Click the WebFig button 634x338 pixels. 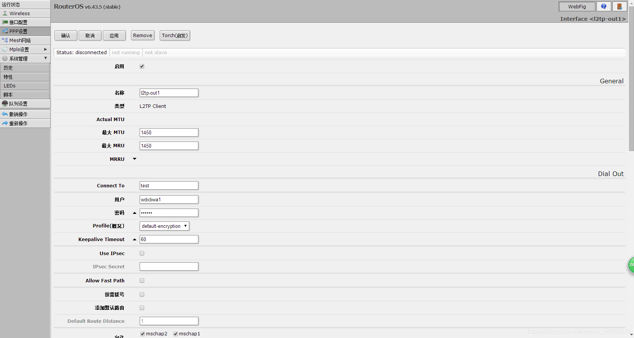click(x=577, y=6)
